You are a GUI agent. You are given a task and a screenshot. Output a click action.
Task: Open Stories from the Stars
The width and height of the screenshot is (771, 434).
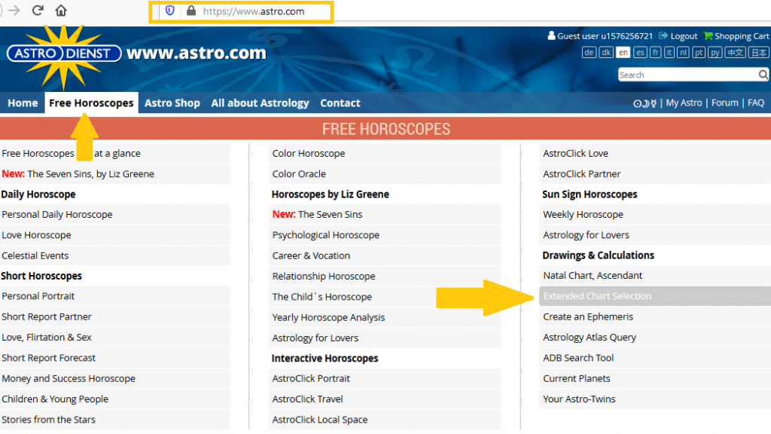115,420
